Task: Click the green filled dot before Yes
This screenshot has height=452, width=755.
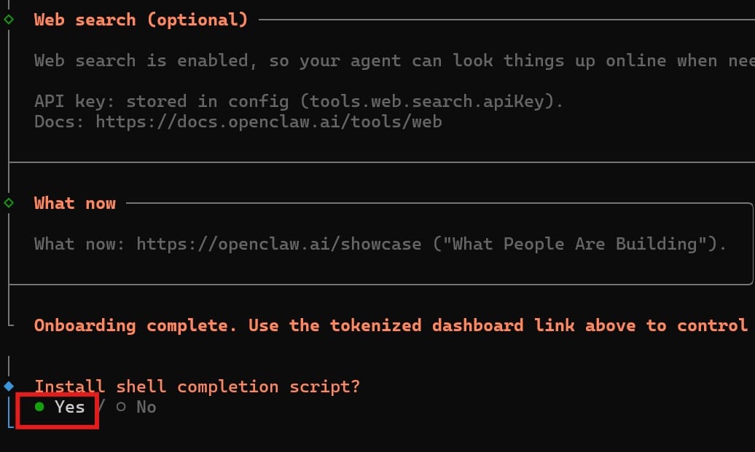Action: click(x=39, y=407)
